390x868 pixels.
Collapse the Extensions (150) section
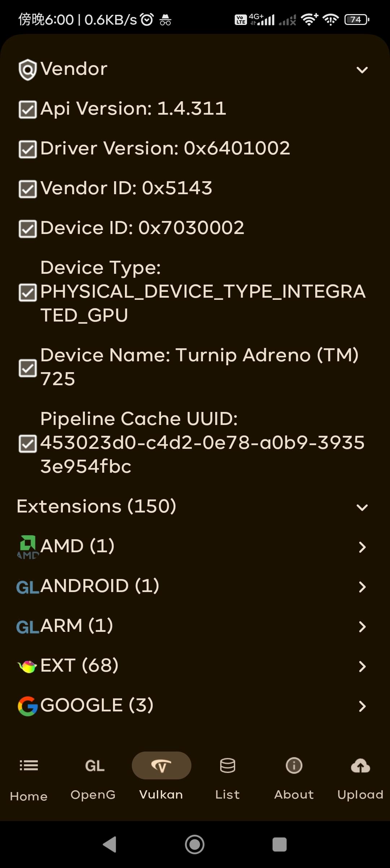pos(195,506)
